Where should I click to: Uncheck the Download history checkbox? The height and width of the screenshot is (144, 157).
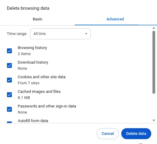pos(9,65)
